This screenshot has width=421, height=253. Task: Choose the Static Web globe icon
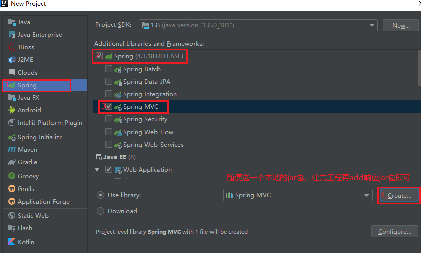tap(12, 216)
